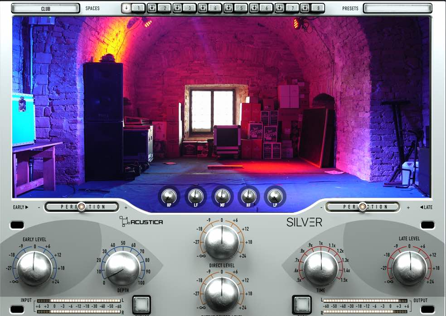446x316 pixels.
Task: Click the Time multiplier knob
Action: [x=321, y=268]
